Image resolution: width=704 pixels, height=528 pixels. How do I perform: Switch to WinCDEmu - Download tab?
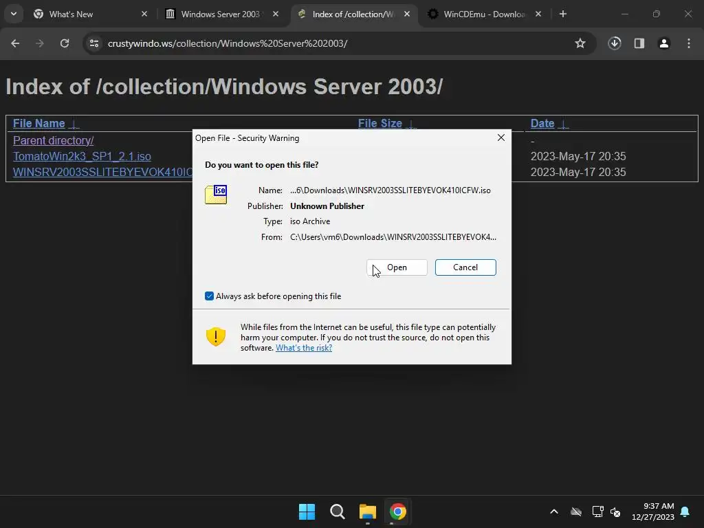(484, 14)
